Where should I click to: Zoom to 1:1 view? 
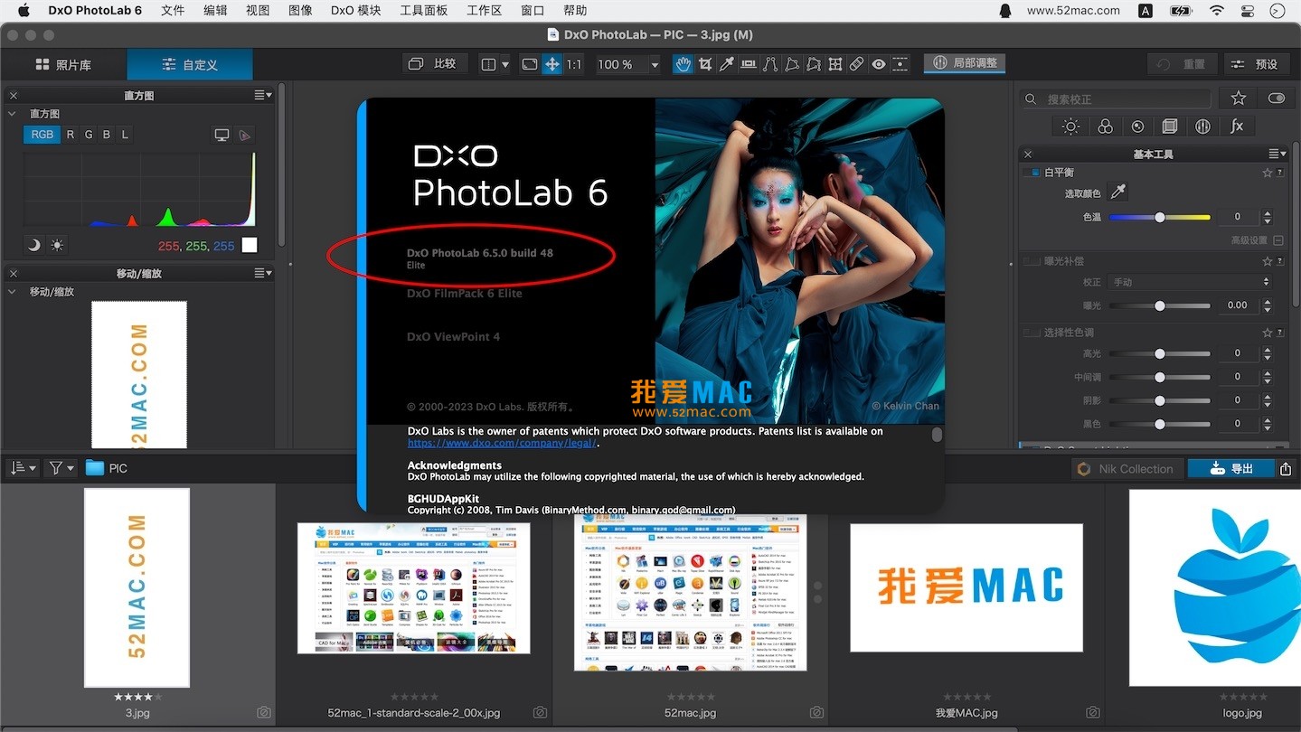click(574, 64)
